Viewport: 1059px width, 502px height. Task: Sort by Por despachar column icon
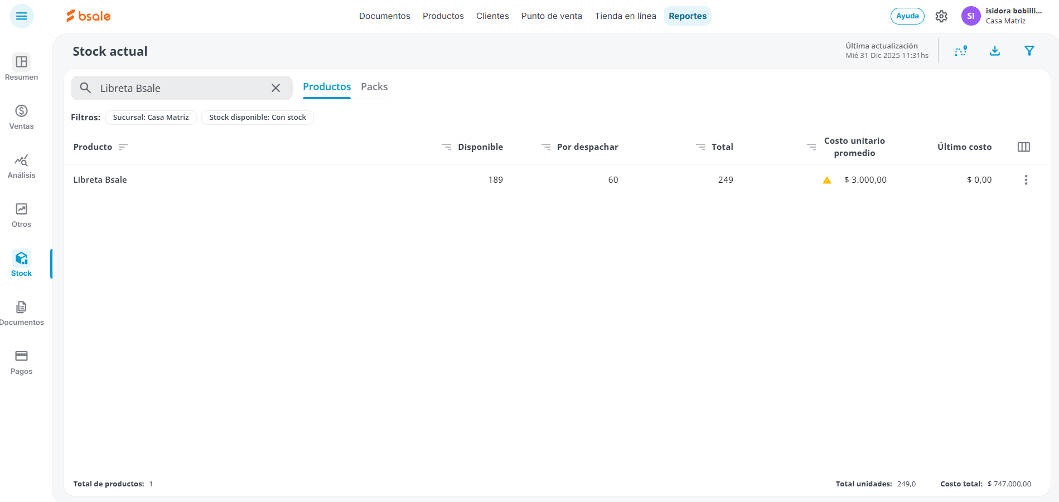pos(546,147)
